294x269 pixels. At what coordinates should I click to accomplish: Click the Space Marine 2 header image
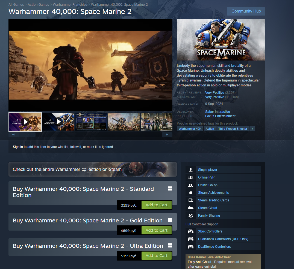coord(221,40)
